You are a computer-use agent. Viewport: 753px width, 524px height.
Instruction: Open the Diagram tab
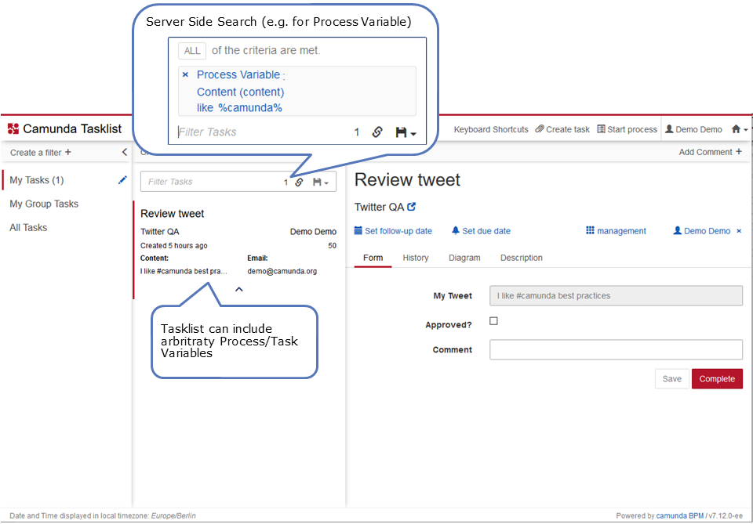tap(464, 257)
